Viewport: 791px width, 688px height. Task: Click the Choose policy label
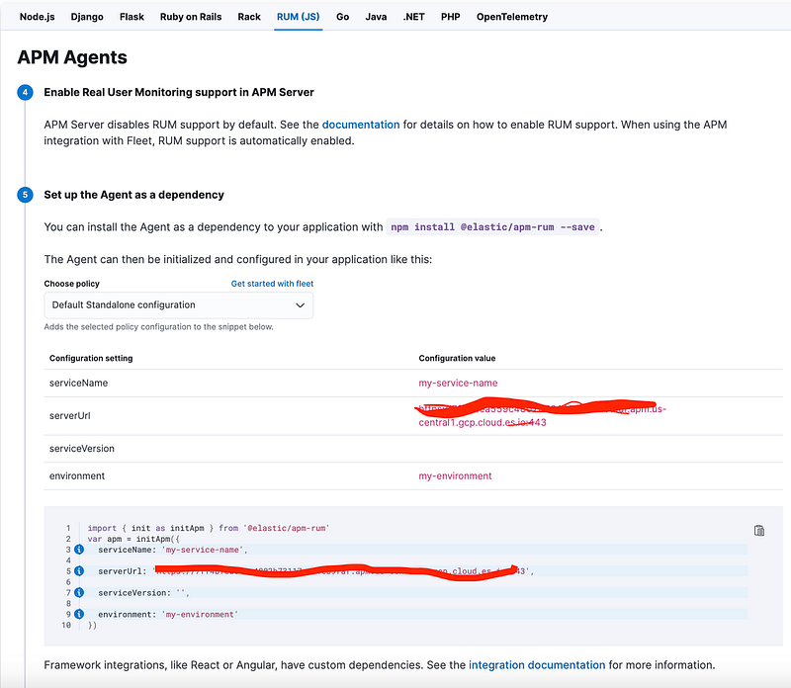coord(71,284)
